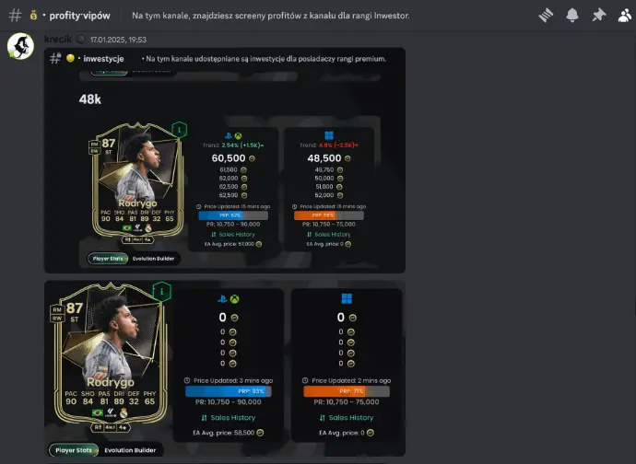Click the notification bell icon
The width and height of the screenshot is (636, 464).
click(x=571, y=16)
